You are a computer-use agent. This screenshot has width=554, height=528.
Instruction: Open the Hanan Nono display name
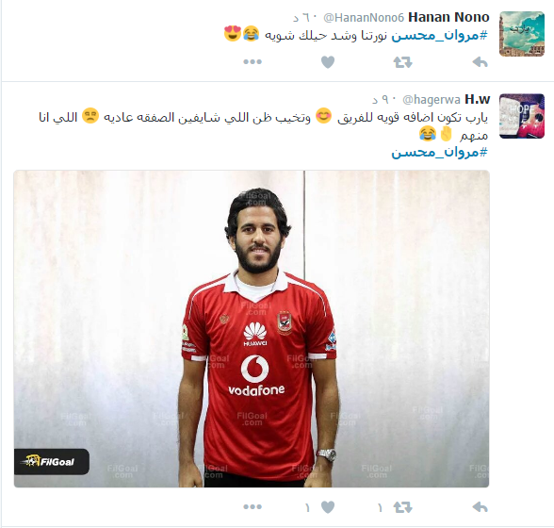pyautogui.click(x=448, y=17)
